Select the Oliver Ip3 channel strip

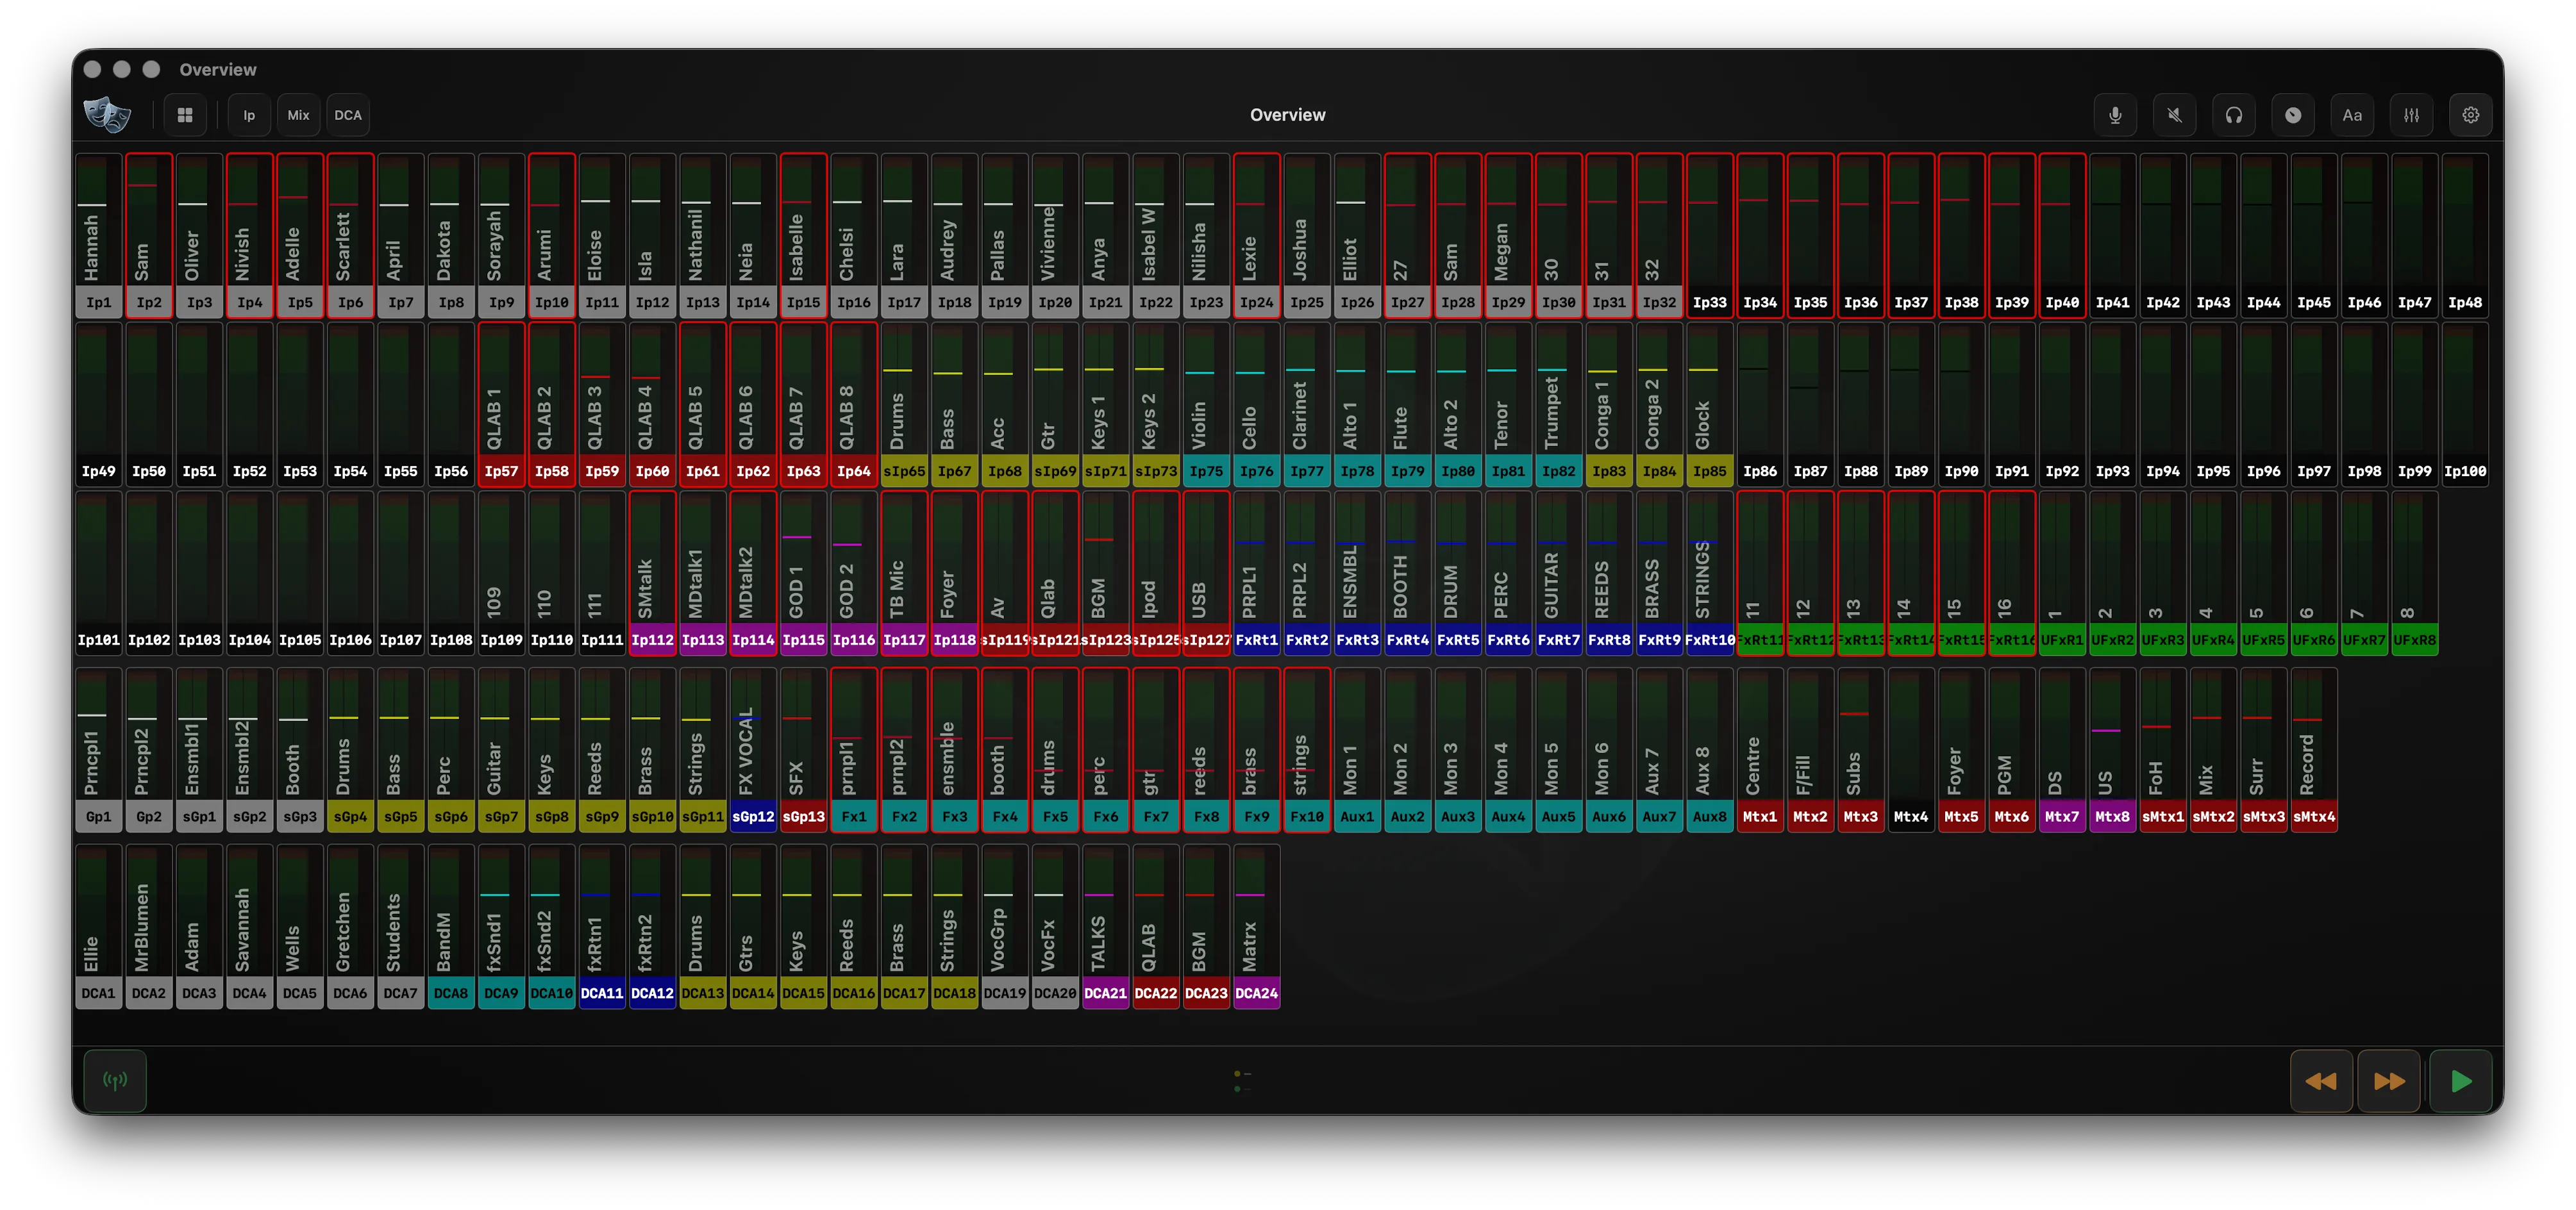click(x=199, y=236)
